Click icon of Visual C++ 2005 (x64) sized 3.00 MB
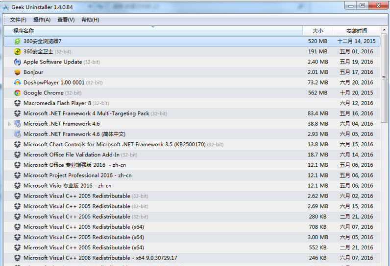The height and width of the screenshot is (266, 390). click(x=18, y=237)
